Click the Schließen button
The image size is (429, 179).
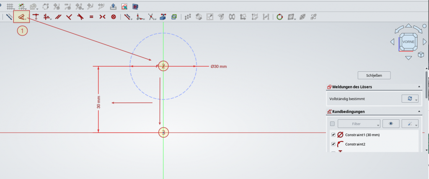coord(374,75)
